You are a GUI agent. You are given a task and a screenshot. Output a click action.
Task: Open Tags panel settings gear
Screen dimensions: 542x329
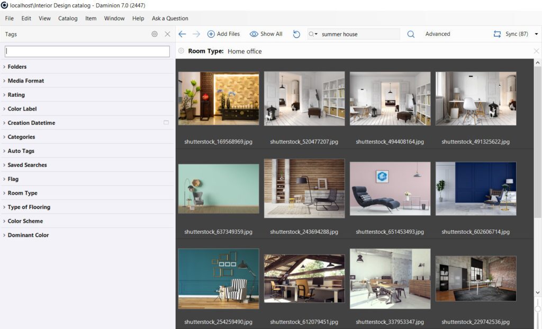[x=155, y=34]
